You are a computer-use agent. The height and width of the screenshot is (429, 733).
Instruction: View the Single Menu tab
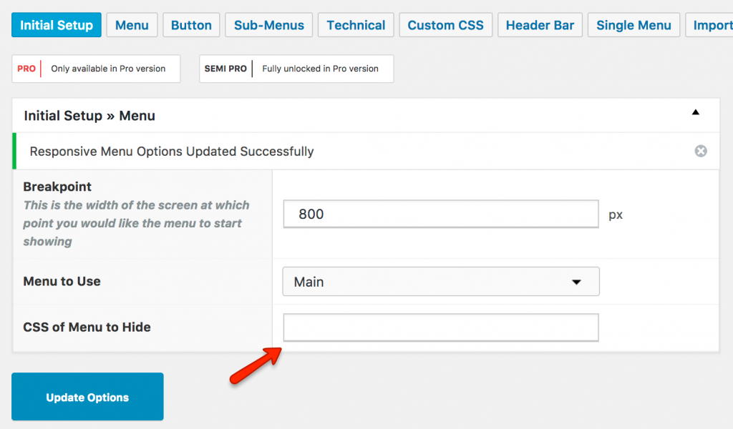634,24
